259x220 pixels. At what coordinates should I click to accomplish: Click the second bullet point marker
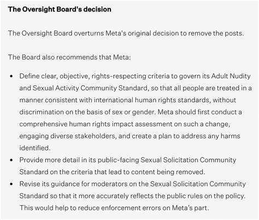11,160
